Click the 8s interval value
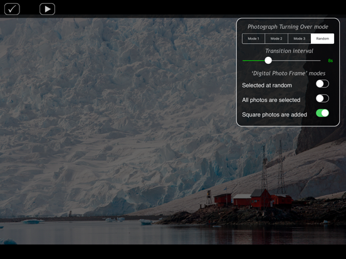 330,61
